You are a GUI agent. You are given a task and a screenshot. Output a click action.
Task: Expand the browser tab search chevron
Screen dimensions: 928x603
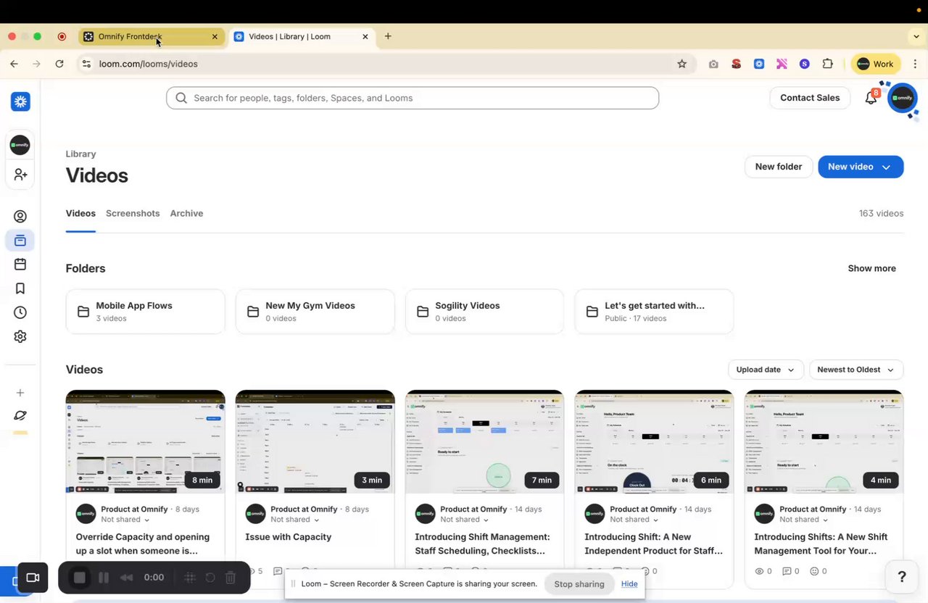pos(916,36)
